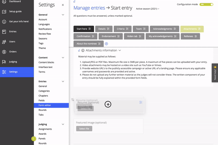Open Categories under Entries
The height and width of the screenshot is (145, 218).
(x=44, y=91)
